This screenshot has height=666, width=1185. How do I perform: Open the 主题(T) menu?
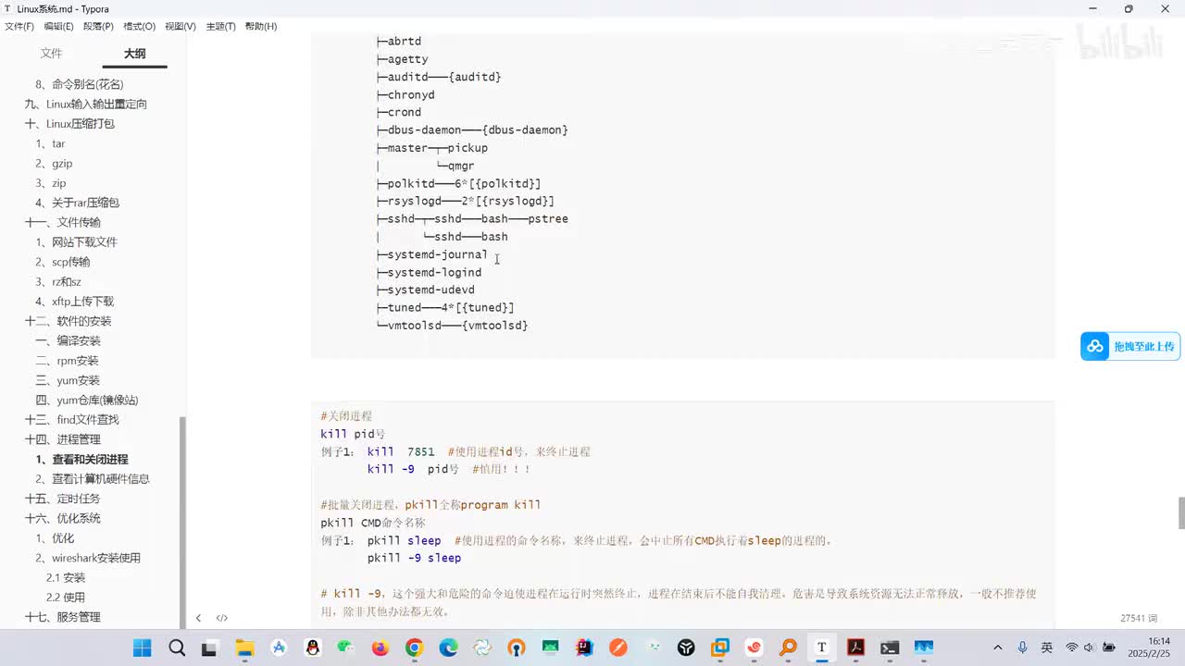click(x=220, y=26)
